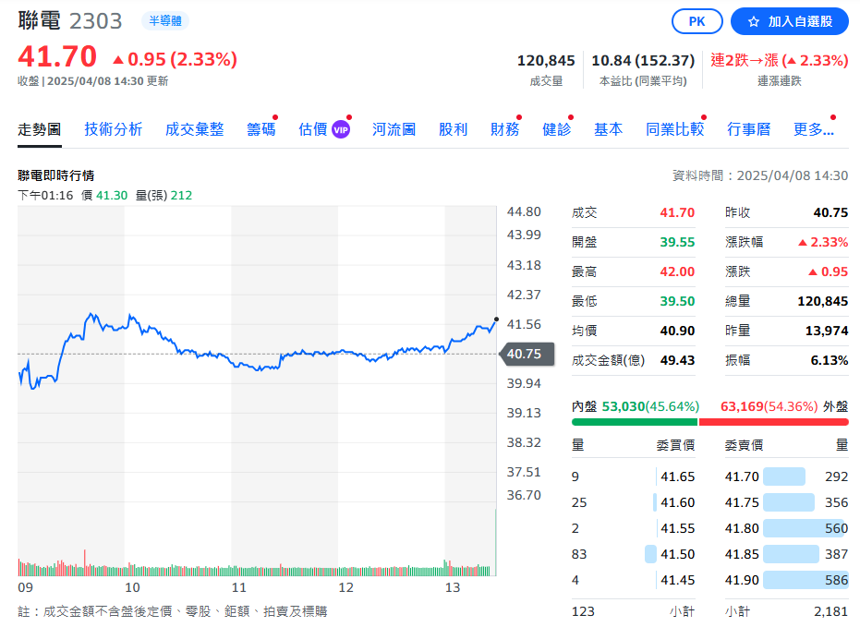
Task: Click the 聯電 stock name heading
Action: (x=39, y=21)
